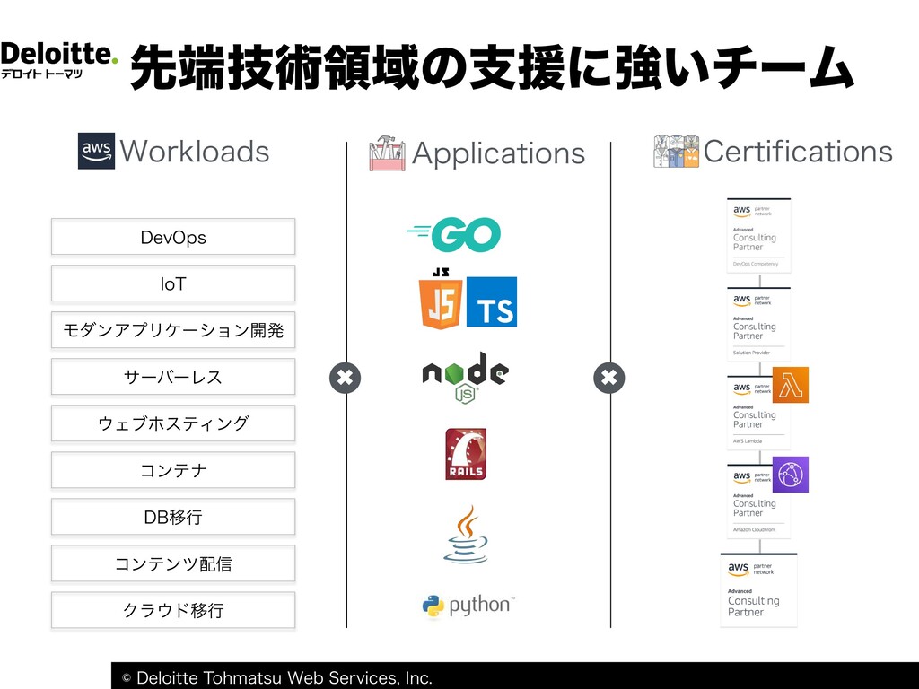Click the Go language logo

click(454, 234)
